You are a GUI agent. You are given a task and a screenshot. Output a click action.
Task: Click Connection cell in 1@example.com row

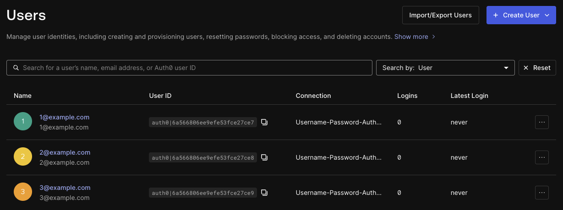click(x=339, y=122)
